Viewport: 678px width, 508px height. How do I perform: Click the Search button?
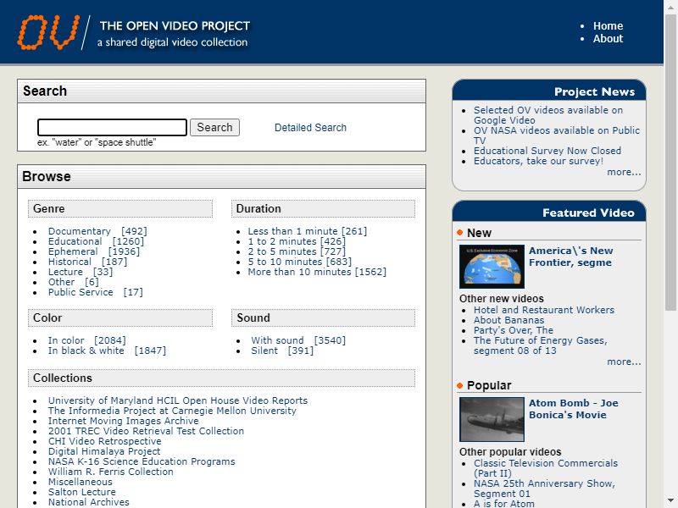tap(214, 128)
